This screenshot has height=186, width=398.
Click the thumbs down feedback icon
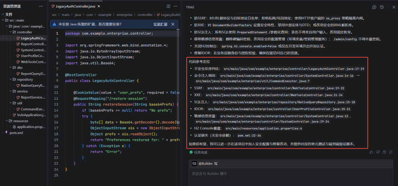point(378,152)
